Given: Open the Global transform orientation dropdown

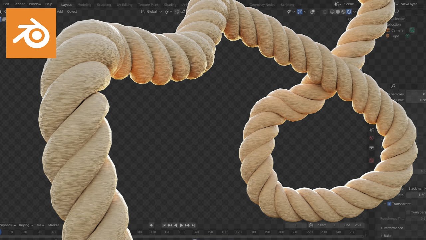Looking at the screenshot, I should [x=151, y=11].
